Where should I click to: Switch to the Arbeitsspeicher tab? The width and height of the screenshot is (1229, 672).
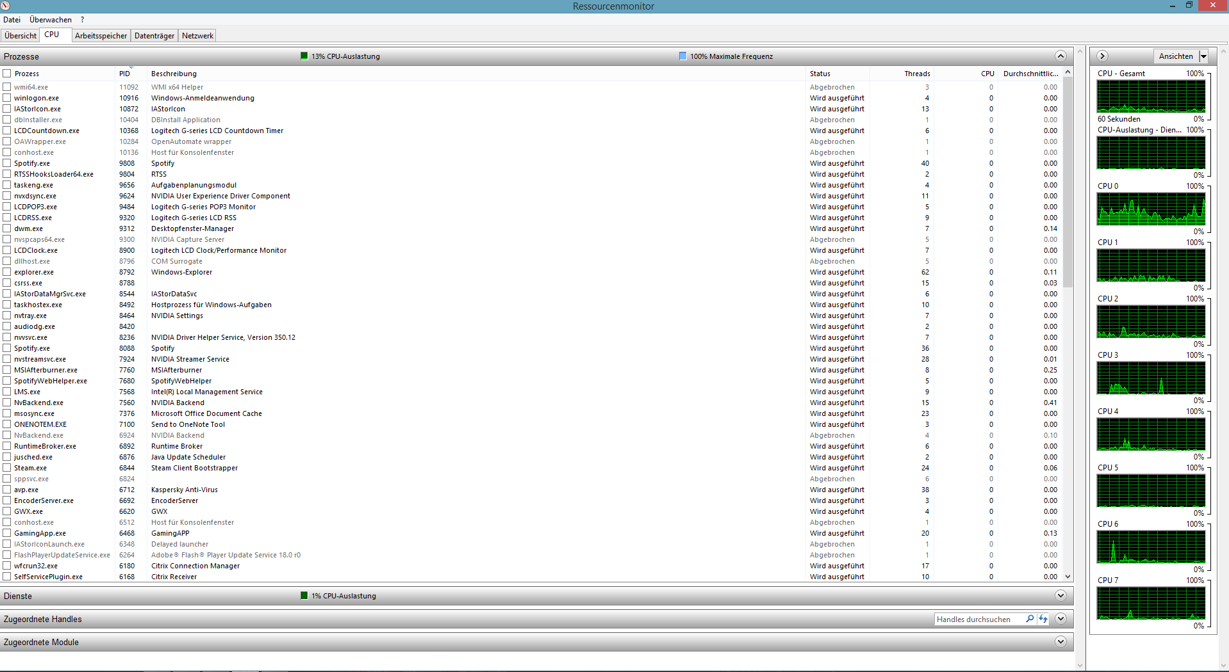101,36
